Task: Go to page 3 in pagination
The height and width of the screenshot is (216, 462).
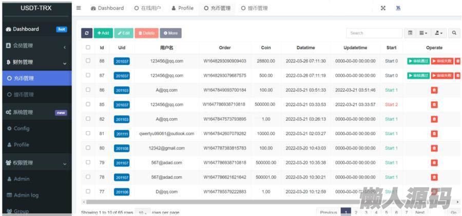Action: [x=366, y=212]
